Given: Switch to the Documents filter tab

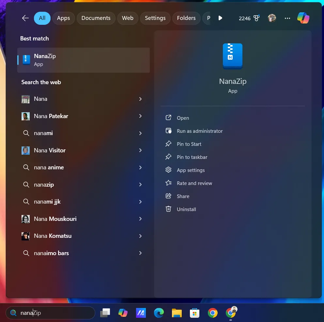Looking at the screenshot, I should coord(96,18).
